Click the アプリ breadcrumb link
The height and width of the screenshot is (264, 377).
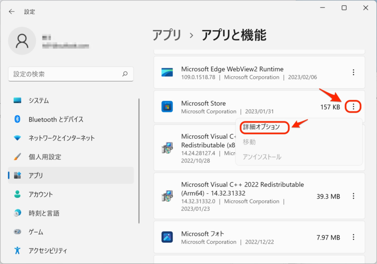pos(167,35)
